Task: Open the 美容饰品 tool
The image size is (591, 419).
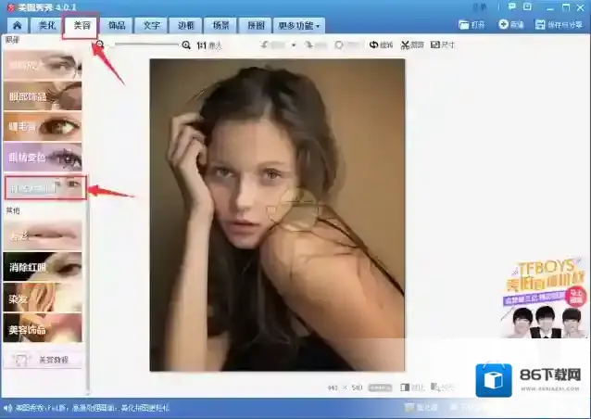Action: click(43, 328)
